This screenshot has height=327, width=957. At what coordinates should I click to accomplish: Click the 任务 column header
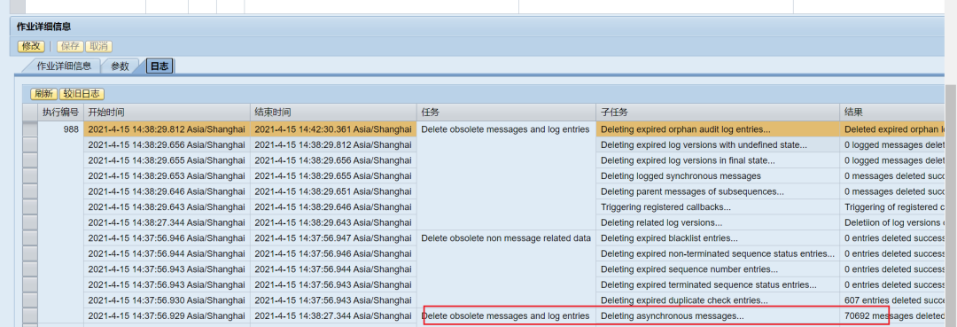[506, 113]
